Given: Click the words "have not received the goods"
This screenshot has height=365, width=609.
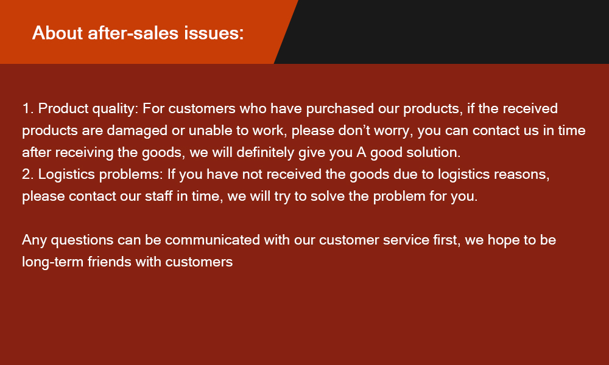Looking at the screenshot, I should (x=288, y=175).
